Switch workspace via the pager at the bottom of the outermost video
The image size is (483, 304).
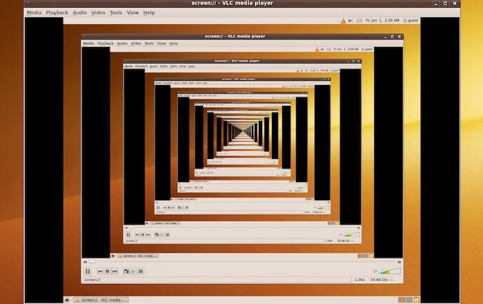[x=405, y=300]
